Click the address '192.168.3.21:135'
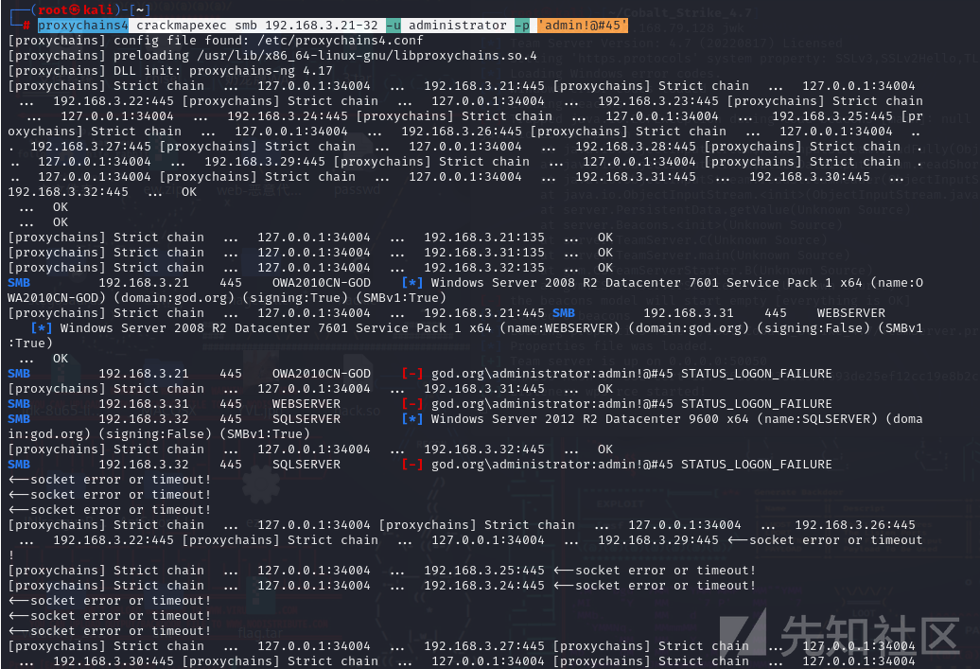Image resolution: width=980 pixels, height=669 pixels. pos(484,237)
